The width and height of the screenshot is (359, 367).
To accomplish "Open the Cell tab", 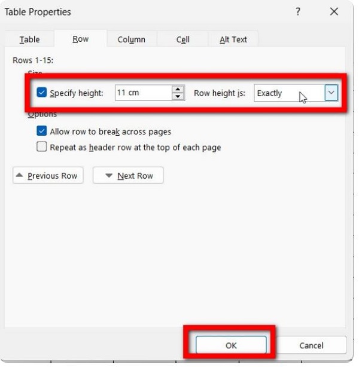I will pos(182,39).
